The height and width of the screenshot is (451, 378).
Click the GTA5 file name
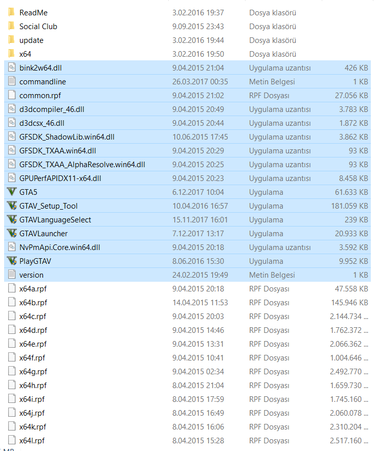(x=28, y=192)
